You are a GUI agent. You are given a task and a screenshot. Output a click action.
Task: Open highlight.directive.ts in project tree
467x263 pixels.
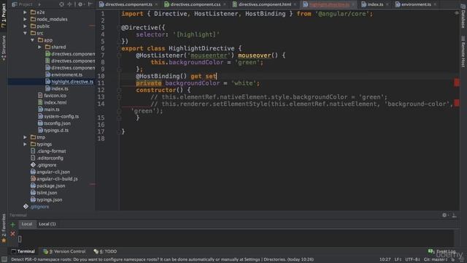72,82
